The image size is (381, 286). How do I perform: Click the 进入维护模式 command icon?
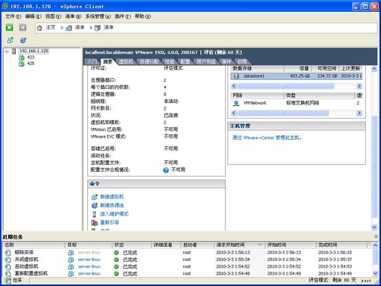pyautogui.click(x=95, y=214)
